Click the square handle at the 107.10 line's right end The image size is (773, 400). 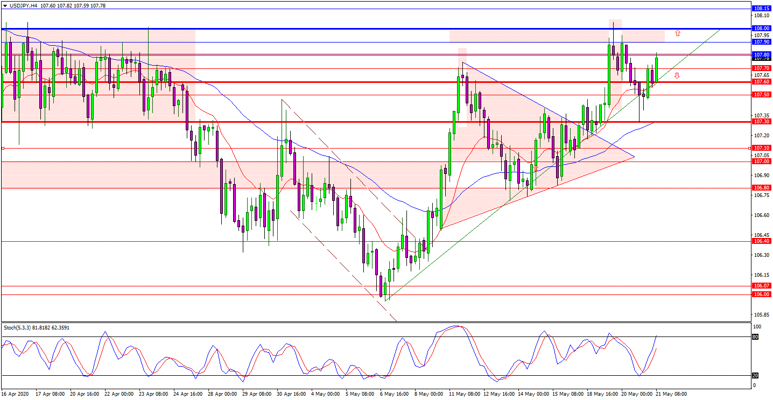(750, 148)
